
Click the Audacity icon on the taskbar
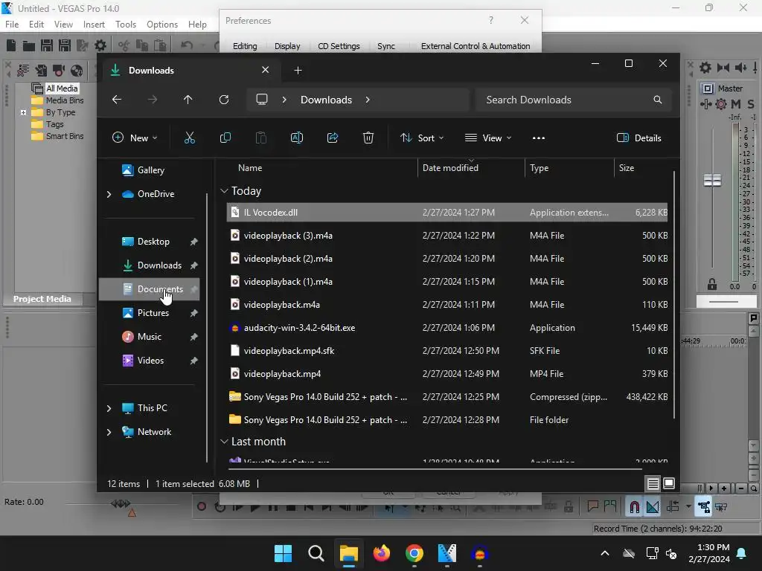tap(480, 553)
